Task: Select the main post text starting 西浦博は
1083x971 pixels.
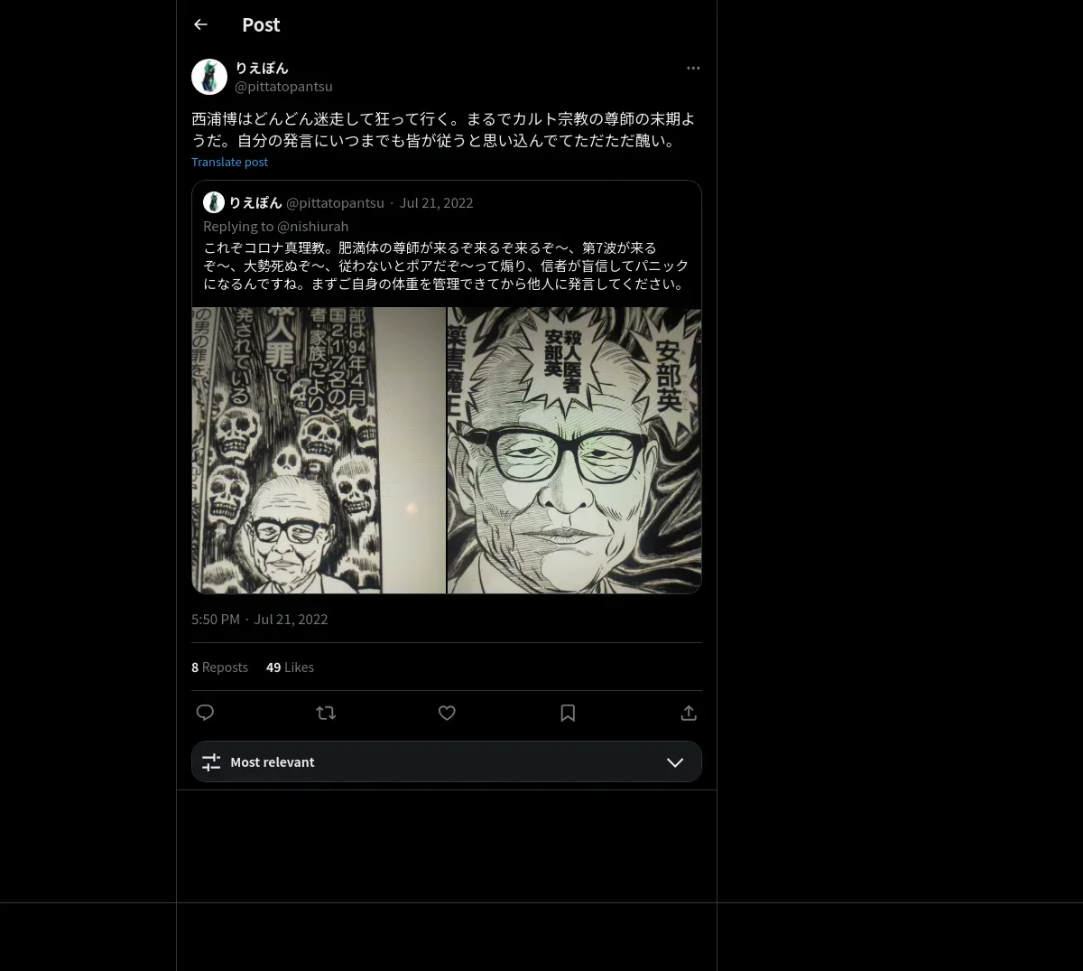Action: pos(443,129)
